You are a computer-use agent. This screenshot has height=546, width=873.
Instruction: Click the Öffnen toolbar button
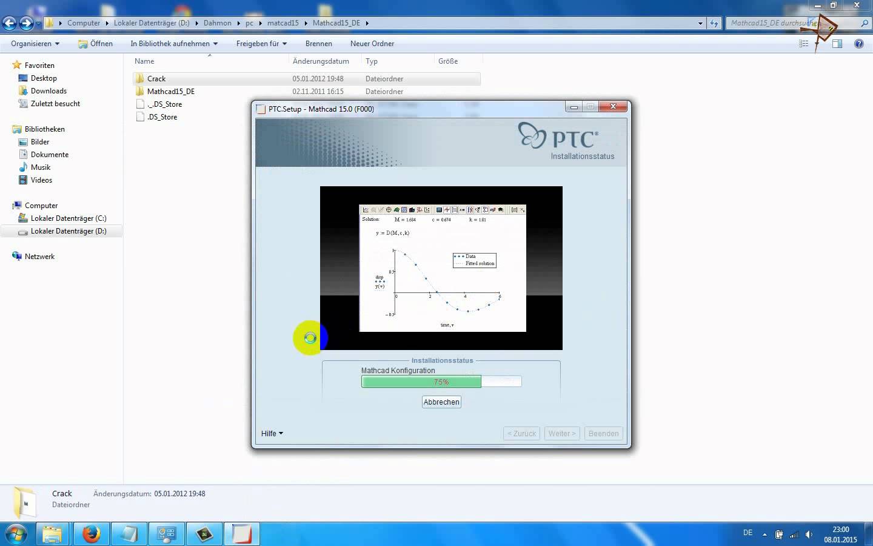click(96, 44)
